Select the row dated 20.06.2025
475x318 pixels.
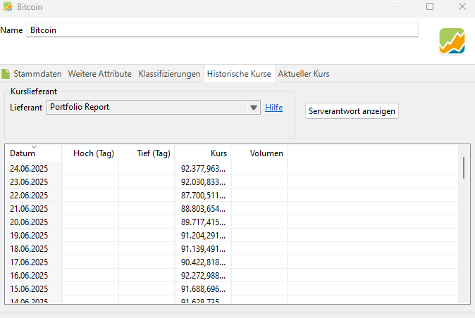(231, 222)
